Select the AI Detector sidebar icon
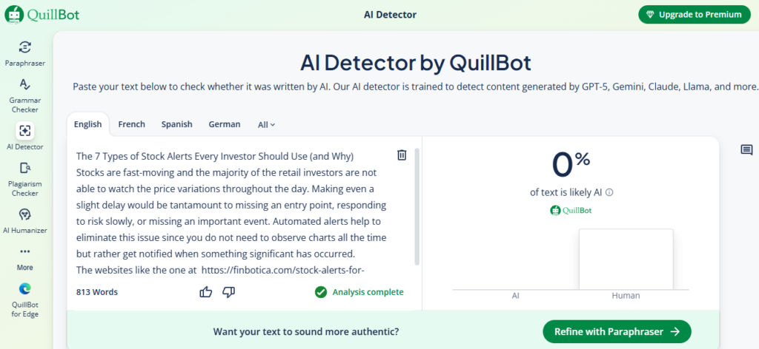 pos(25,131)
